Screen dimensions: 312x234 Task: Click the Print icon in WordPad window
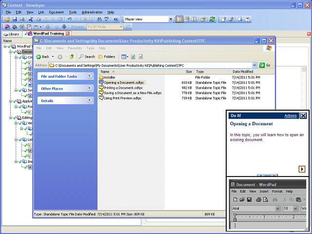pos(258,199)
